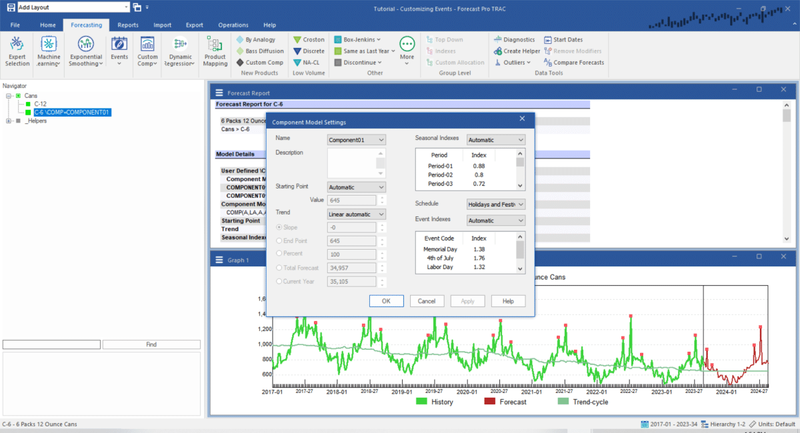This screenshot has width=800, height=433.
Task: Click the Find button in Navigator
Action: pyautogui.click(x=151, y=344)
